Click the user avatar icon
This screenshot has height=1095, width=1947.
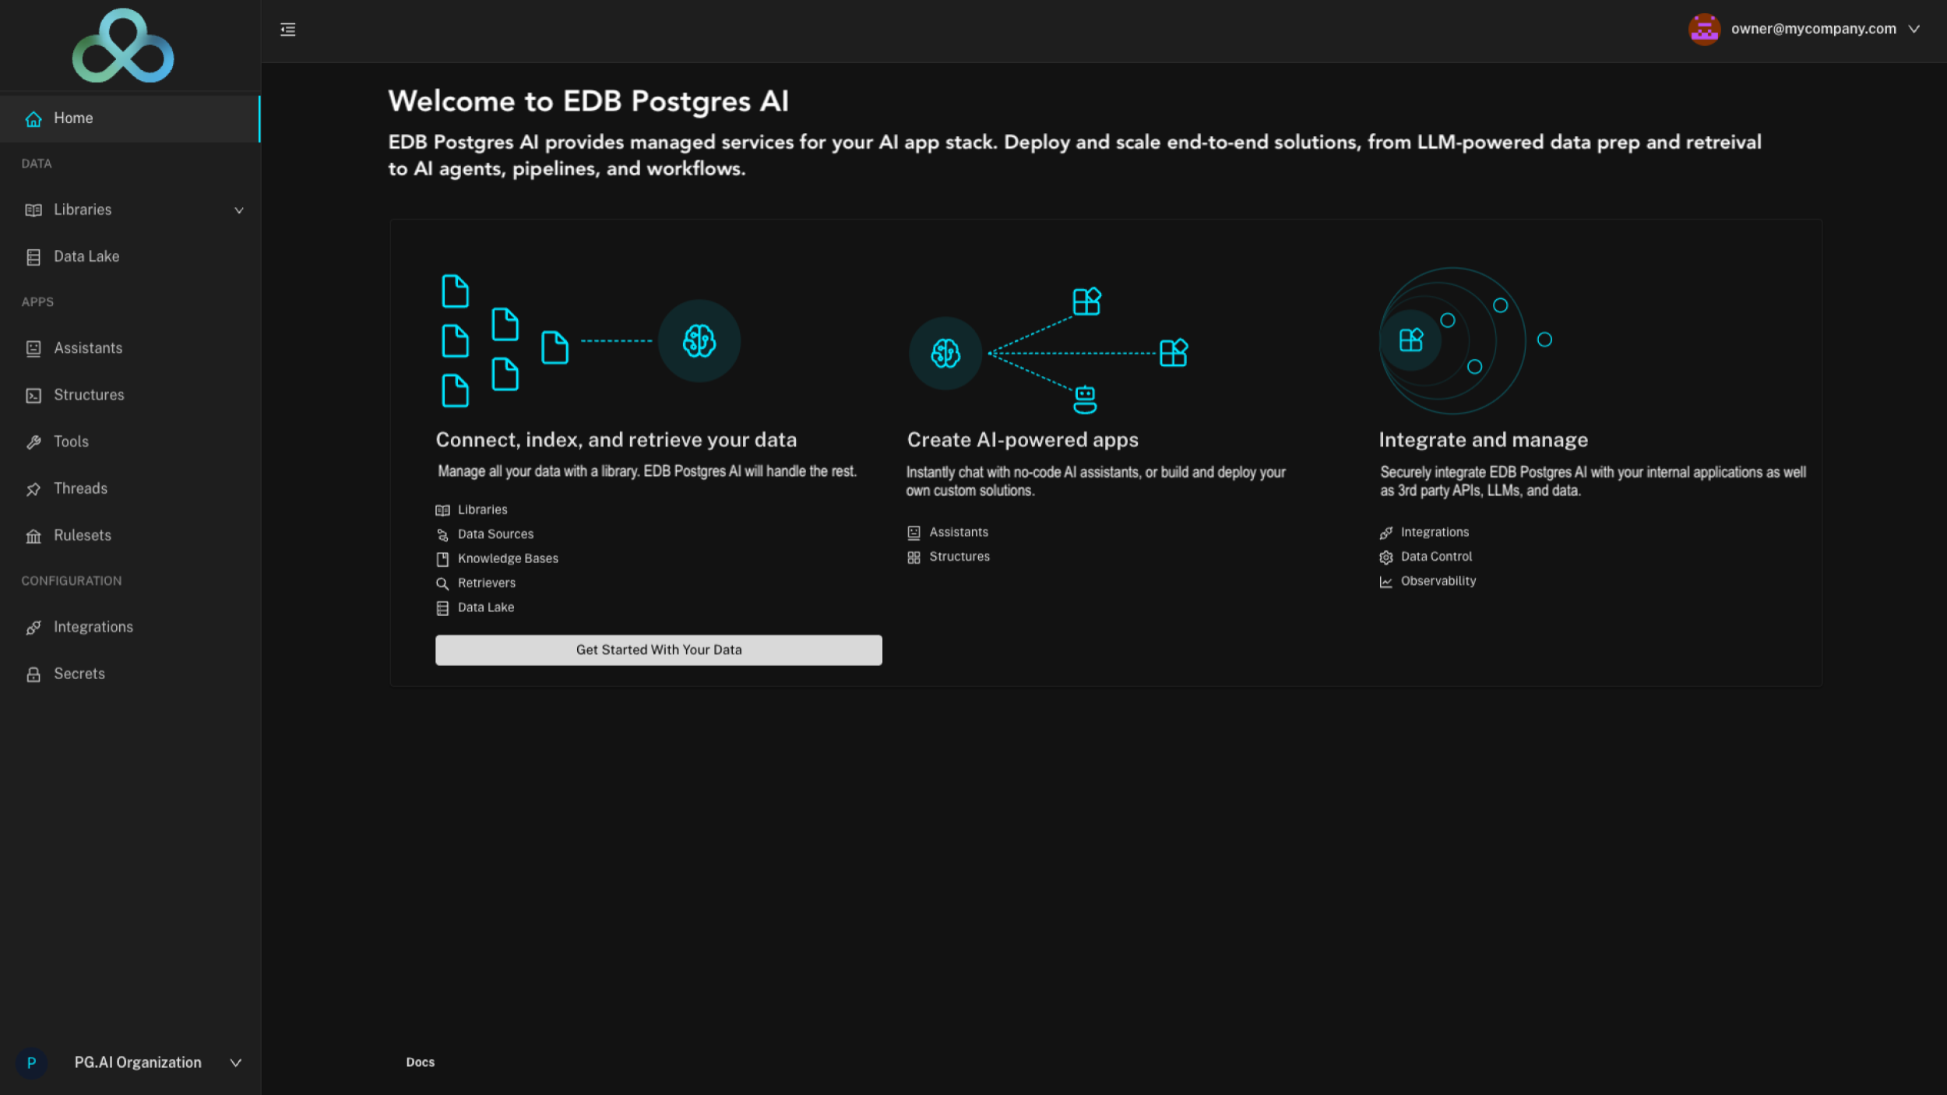coord(1704,30)
